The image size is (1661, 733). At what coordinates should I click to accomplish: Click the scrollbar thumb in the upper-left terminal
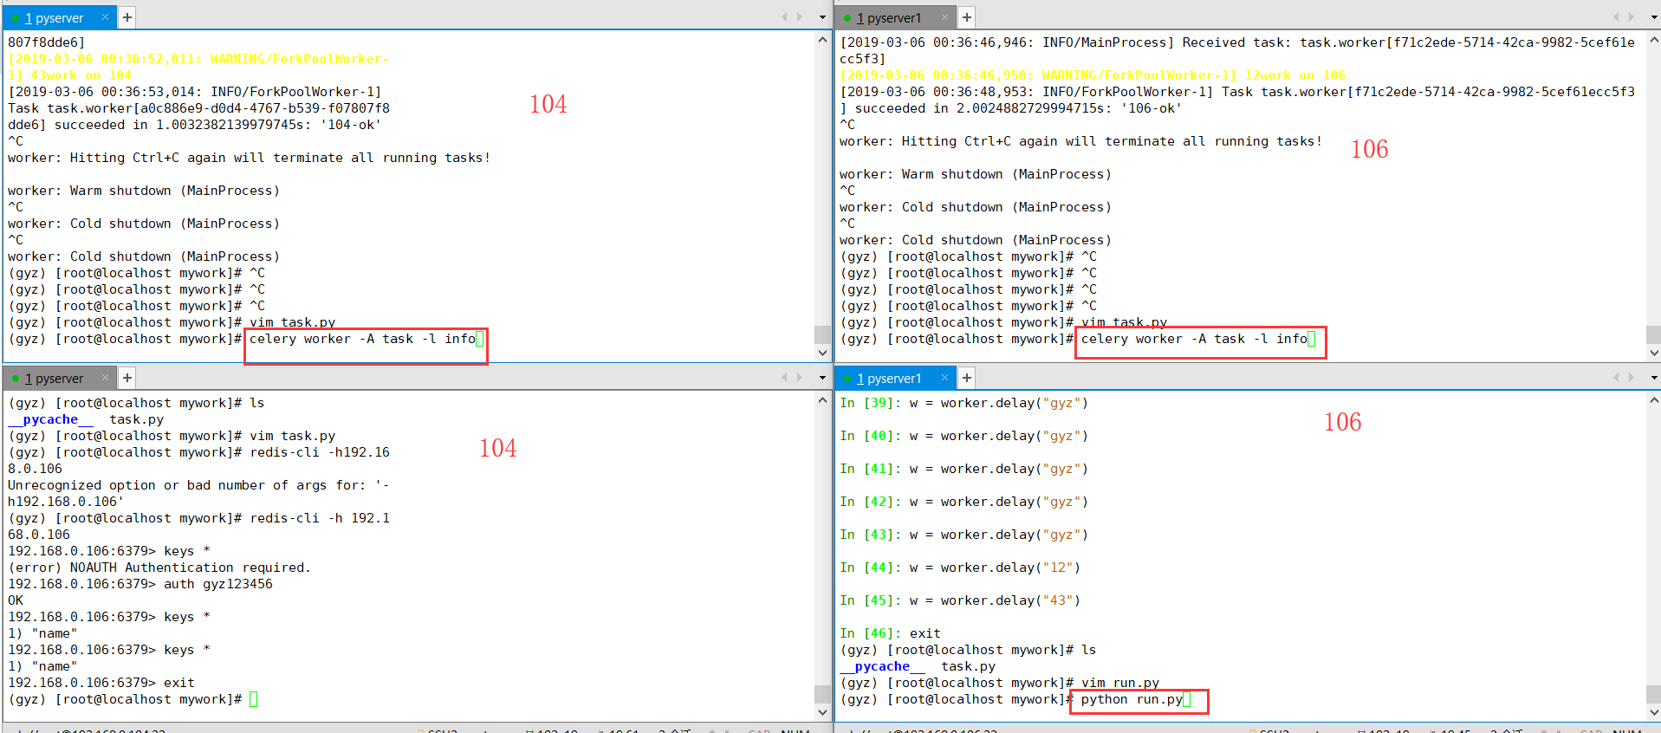coord(822,334)
